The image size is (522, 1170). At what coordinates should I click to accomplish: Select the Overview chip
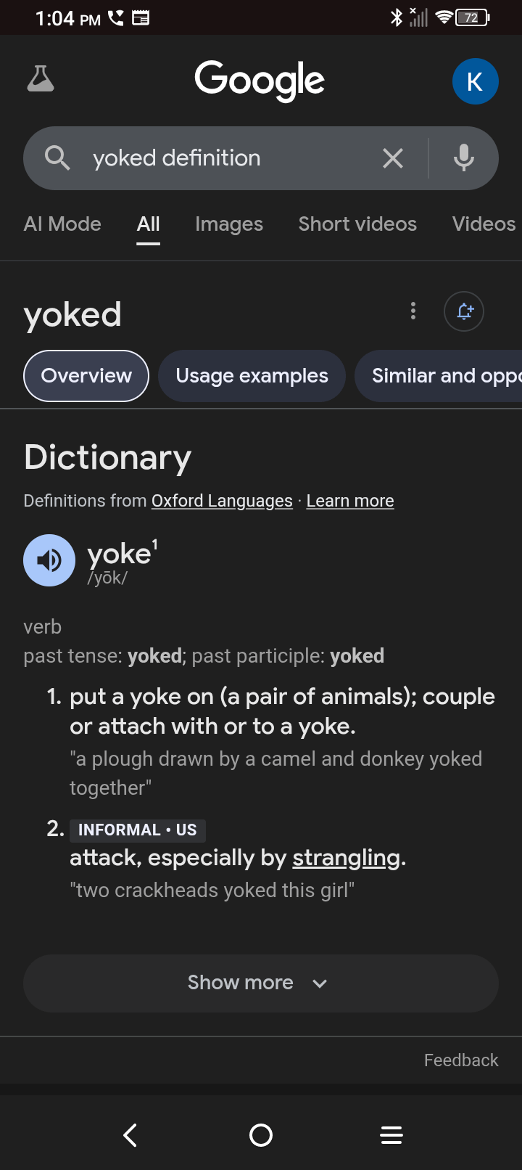pos(86,376)
